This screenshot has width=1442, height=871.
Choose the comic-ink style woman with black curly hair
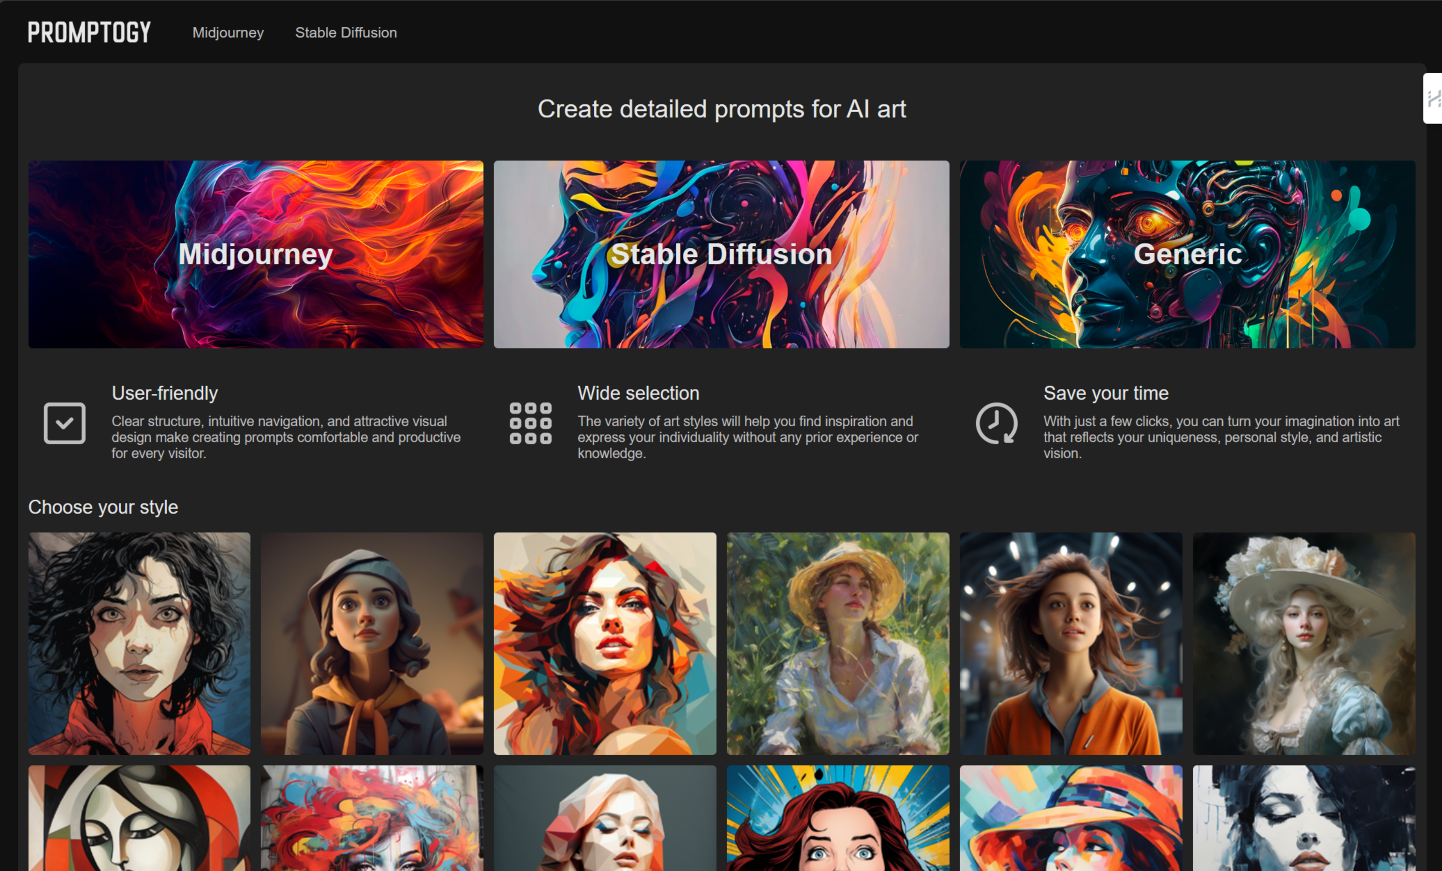tap(139, 644)
